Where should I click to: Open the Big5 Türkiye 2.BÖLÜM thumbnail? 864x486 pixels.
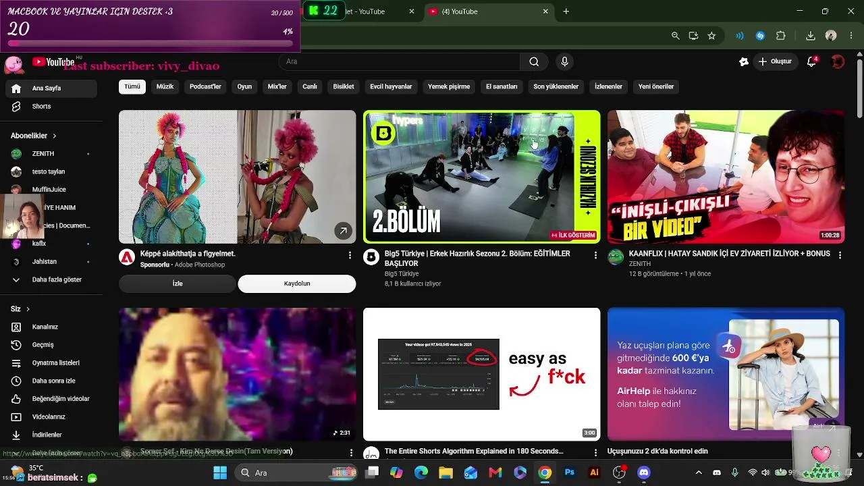click(481, 177)
